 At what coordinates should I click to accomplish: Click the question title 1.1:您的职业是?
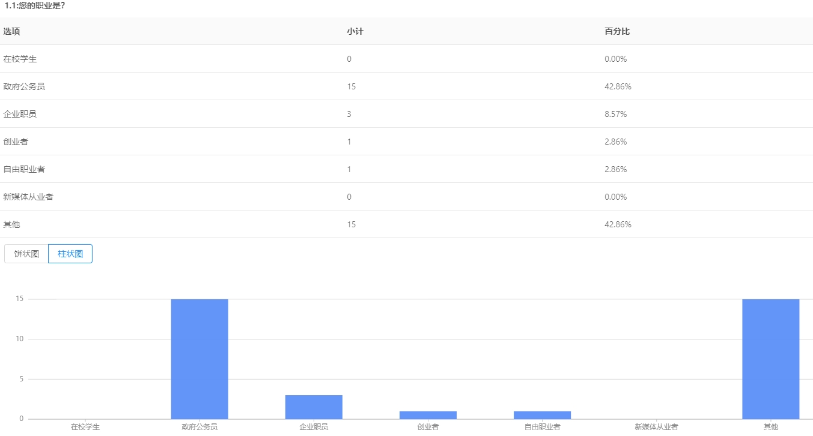coord(35,5)
